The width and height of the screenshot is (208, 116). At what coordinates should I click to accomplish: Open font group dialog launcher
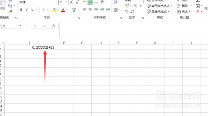79,18
